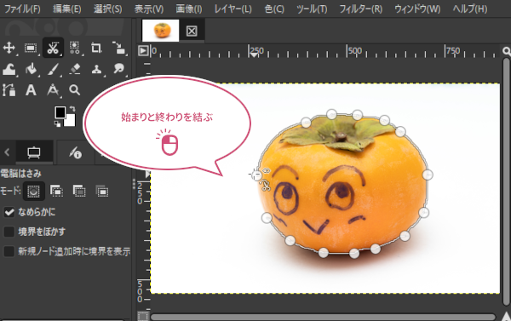Select the Move tool
The height and width of the screenshot is (321, 511).
(9, 48)
